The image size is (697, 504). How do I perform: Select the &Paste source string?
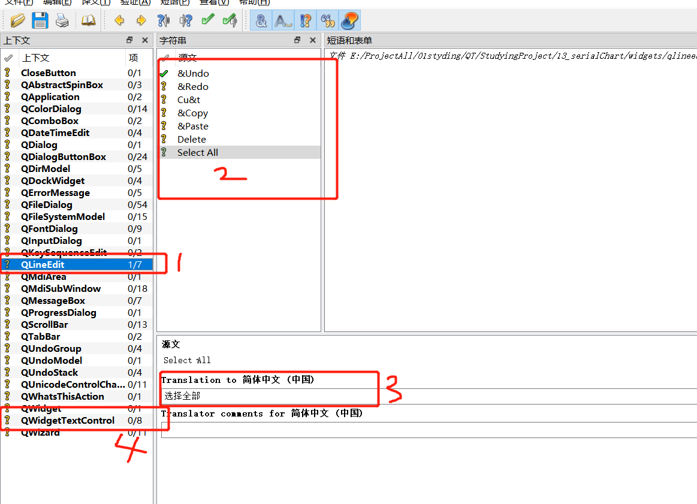(192, 126)
